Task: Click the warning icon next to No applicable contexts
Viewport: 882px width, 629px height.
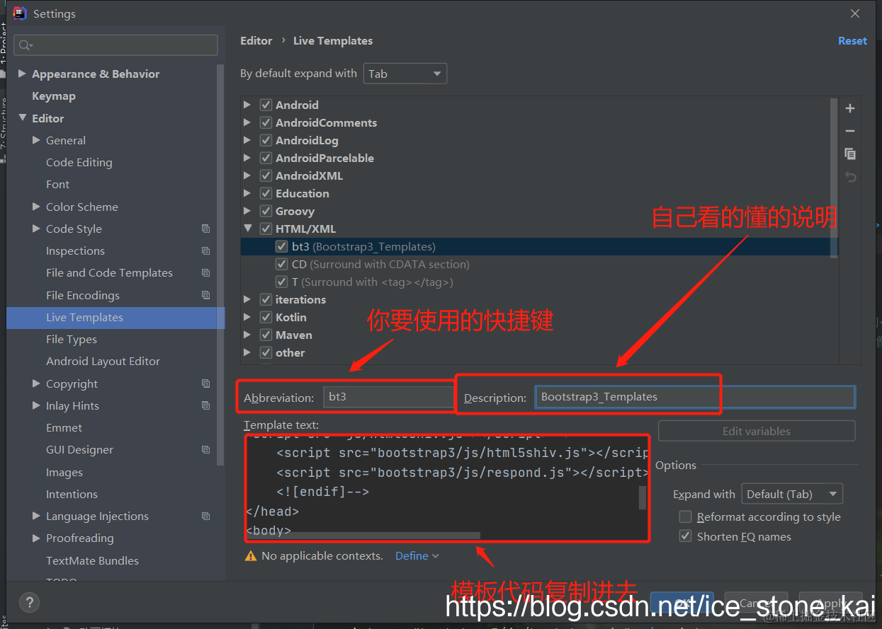Action: point(250,556)
